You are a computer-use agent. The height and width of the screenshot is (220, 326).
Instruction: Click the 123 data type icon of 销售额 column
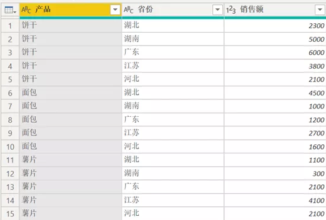click(x=231, y=10)
